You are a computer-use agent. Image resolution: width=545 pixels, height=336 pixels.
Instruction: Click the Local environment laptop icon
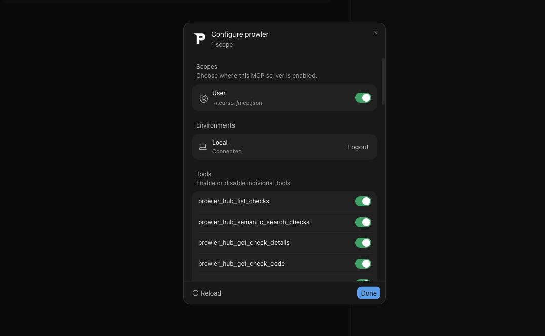coord(203,147)
